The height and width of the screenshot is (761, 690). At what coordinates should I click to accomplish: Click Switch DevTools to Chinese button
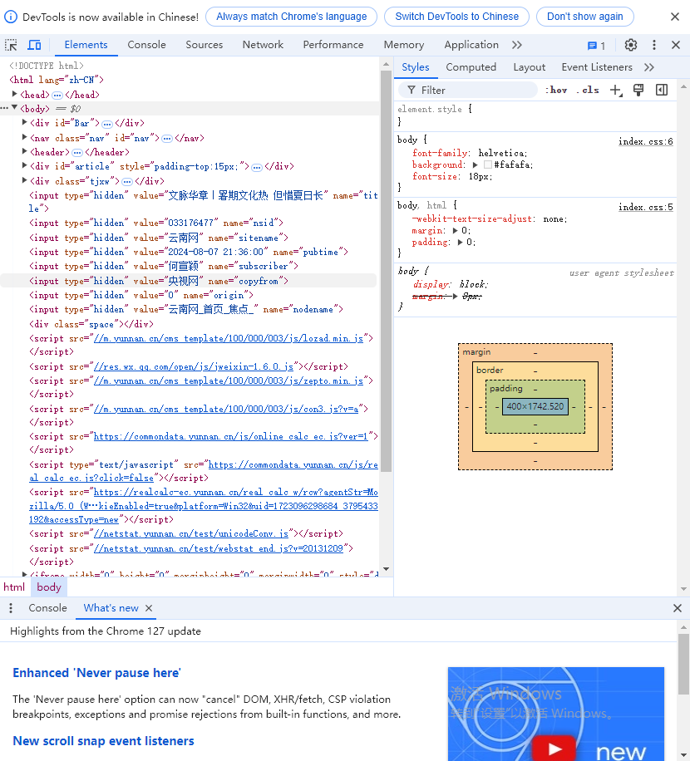coord(456,17)
